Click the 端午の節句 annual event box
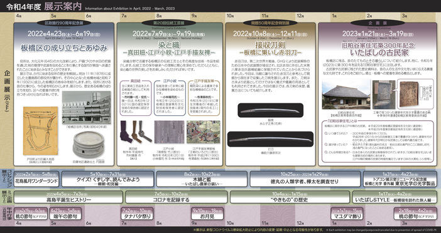 pos(65,214)
